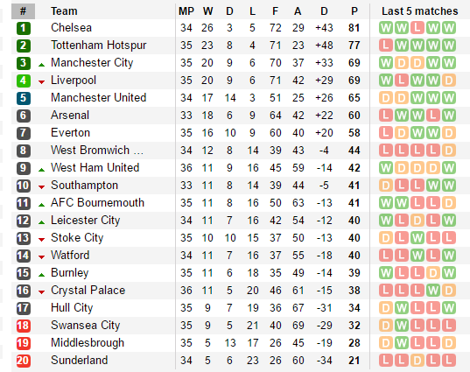Open the Arsenal team link
470x372 pixels.
point(70,116)
